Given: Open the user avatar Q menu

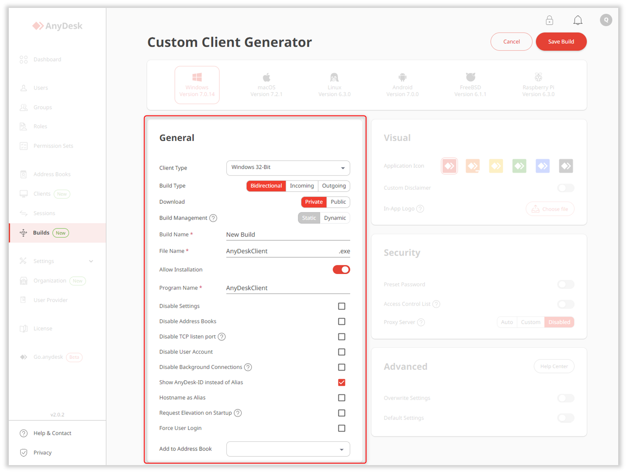Looking at the screenshot, I should point(606,20).
